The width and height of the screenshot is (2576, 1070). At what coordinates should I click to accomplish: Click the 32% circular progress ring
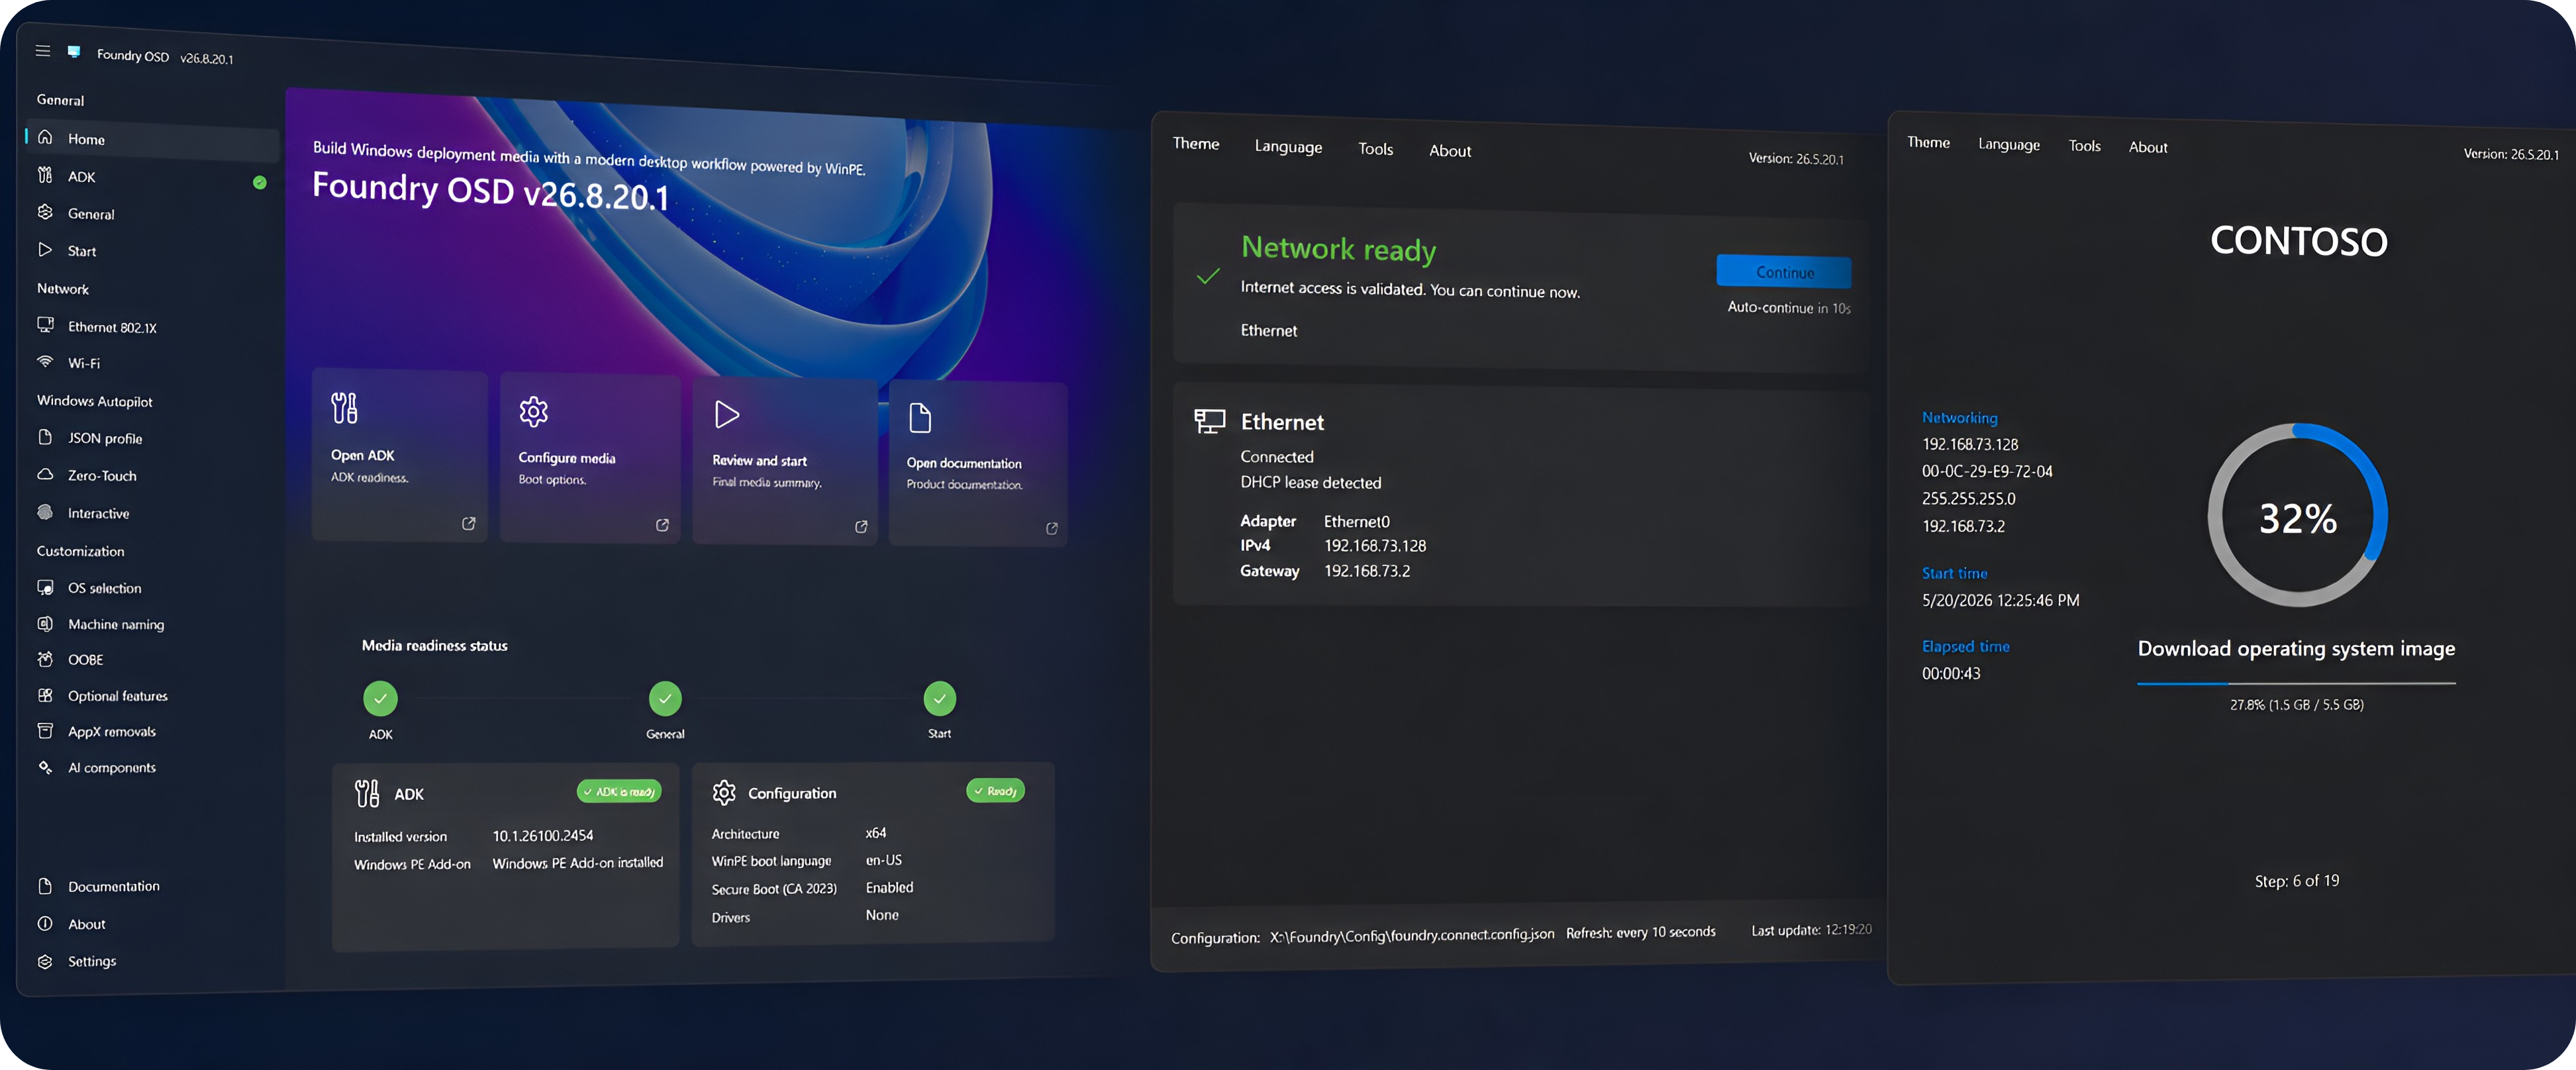pos(2298,516)
